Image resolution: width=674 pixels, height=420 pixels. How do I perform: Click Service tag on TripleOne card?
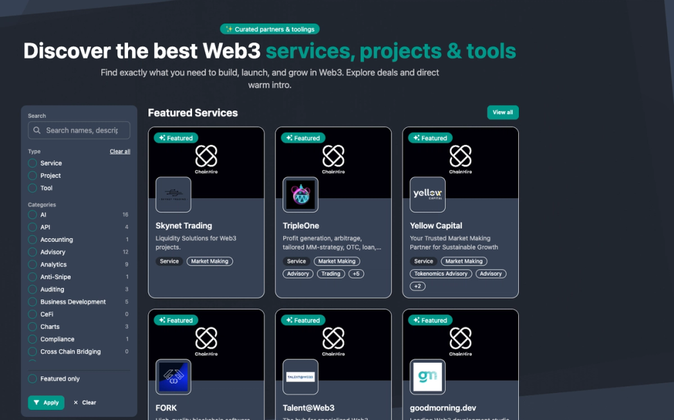click(x=297, y=262)
